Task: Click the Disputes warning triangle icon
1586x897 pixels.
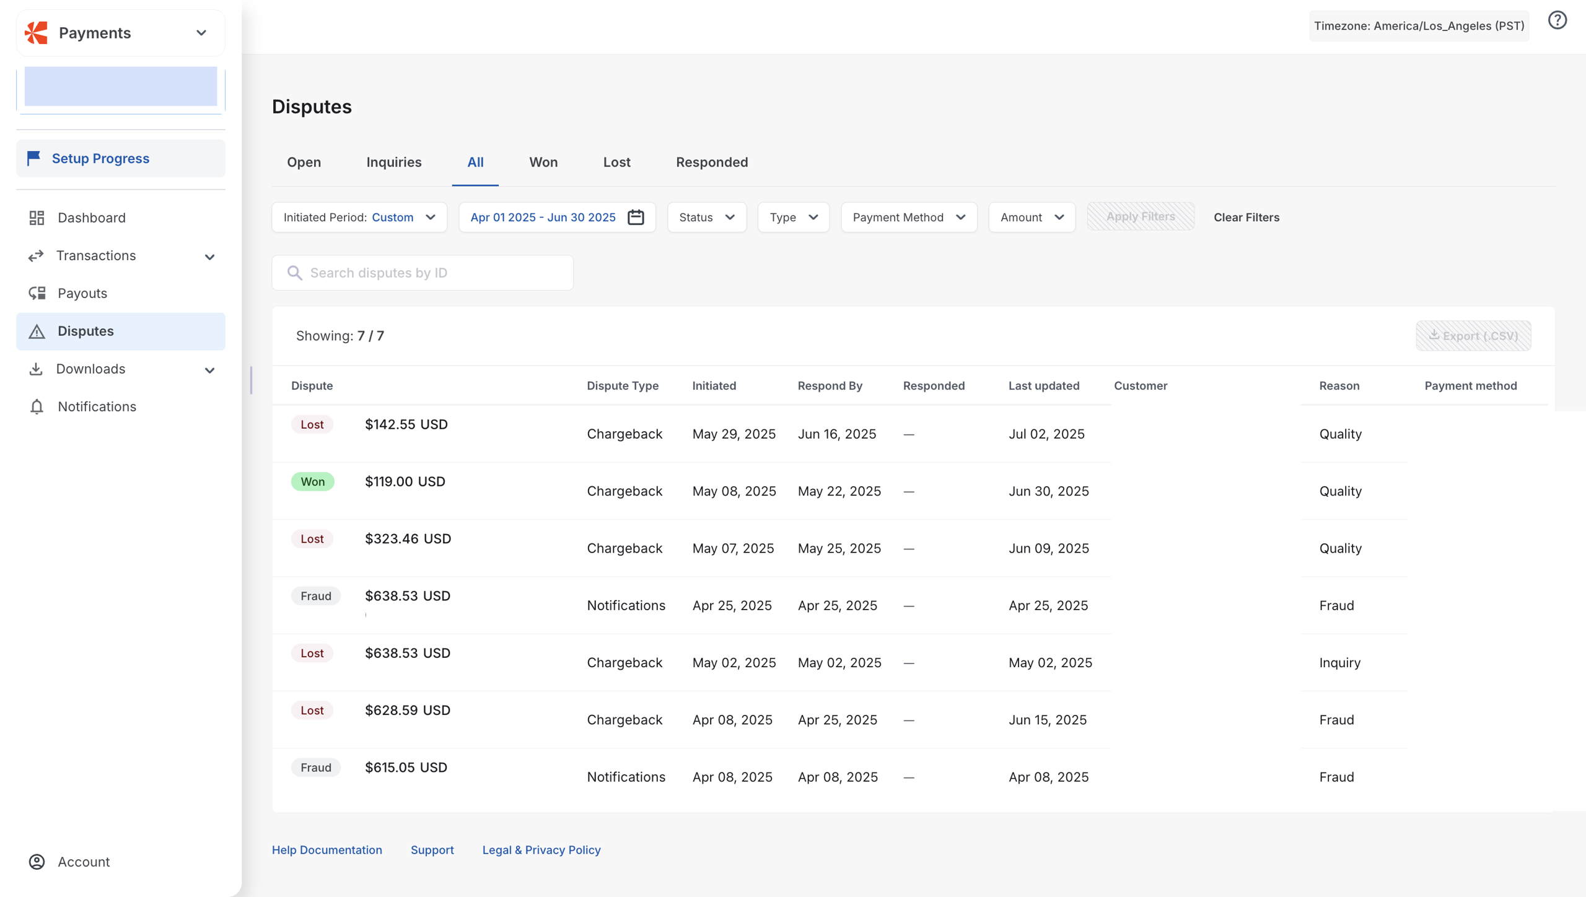Action: click(x=37, y=331)
